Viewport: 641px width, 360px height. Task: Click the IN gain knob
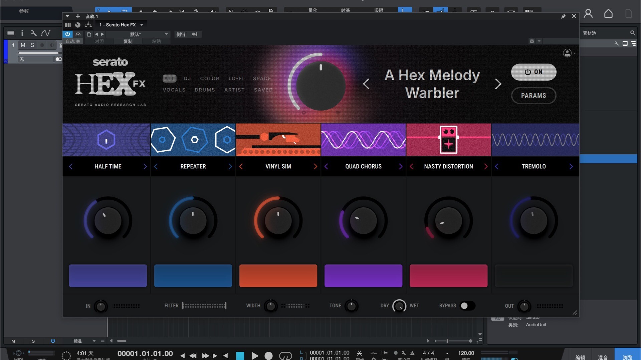click(x=100, y=306)
